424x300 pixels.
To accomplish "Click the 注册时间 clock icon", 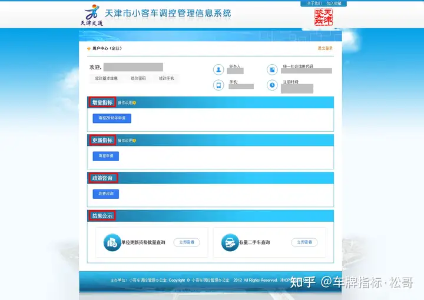I will pos(272,85).
